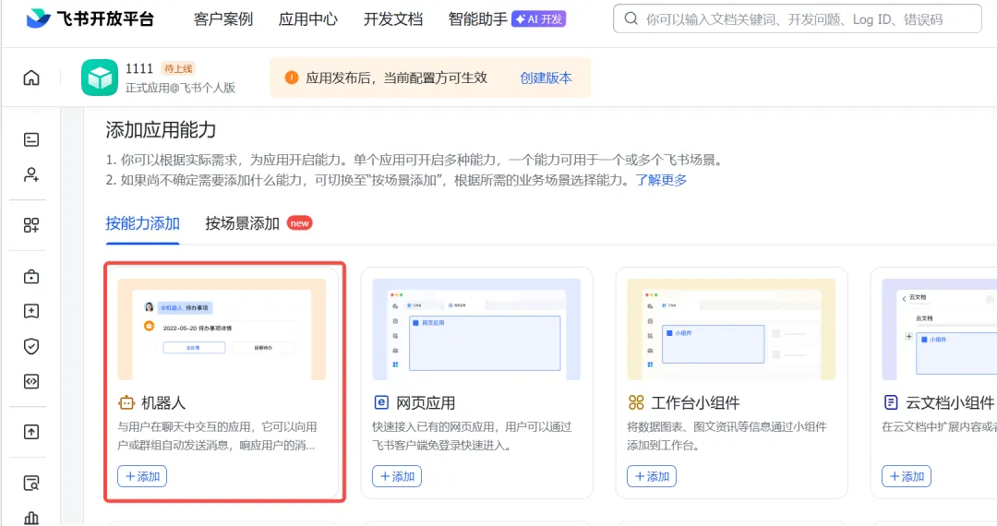Click the orange warning icon in banner

291,78
